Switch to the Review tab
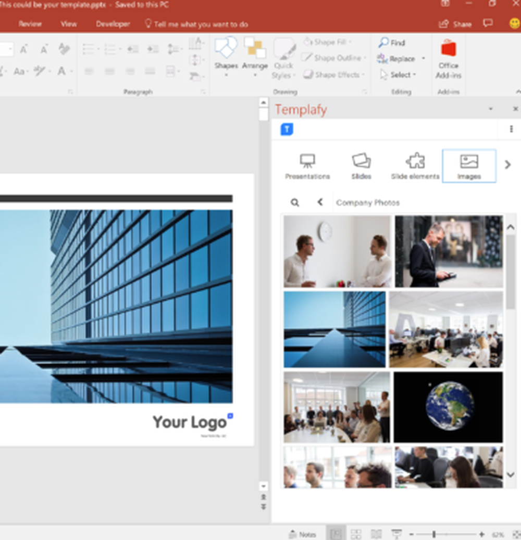This screenshot has height=540, width=521. pyautogui.click(x=30, y=24)
